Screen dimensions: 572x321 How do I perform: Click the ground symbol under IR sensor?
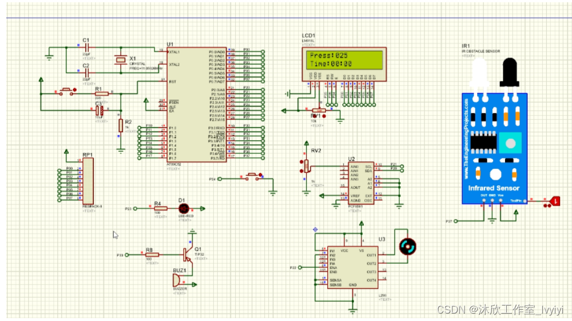(x=492, y=221)
